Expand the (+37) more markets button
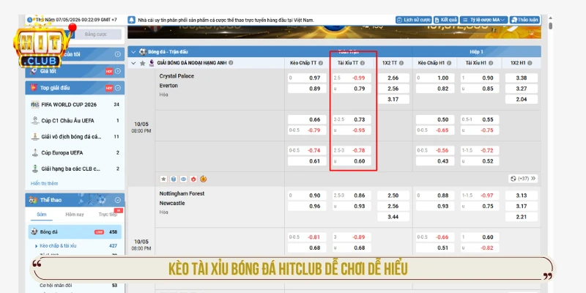Screen dimensions: 586x293 pos(523,179)
